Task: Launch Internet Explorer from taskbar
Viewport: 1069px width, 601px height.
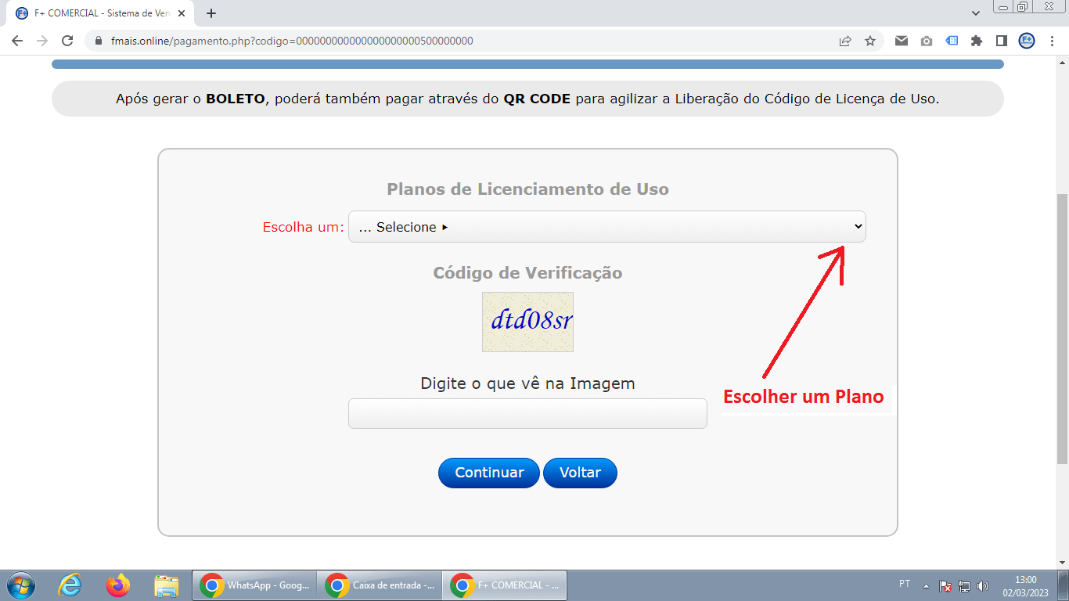Action: coord(71,585)
